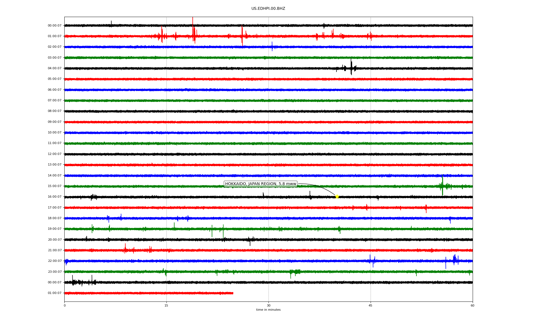Click the Hokkaido Japan Region 5.8 mww label
This screenshot has width=537, height=335.
[x=260, y=184]
